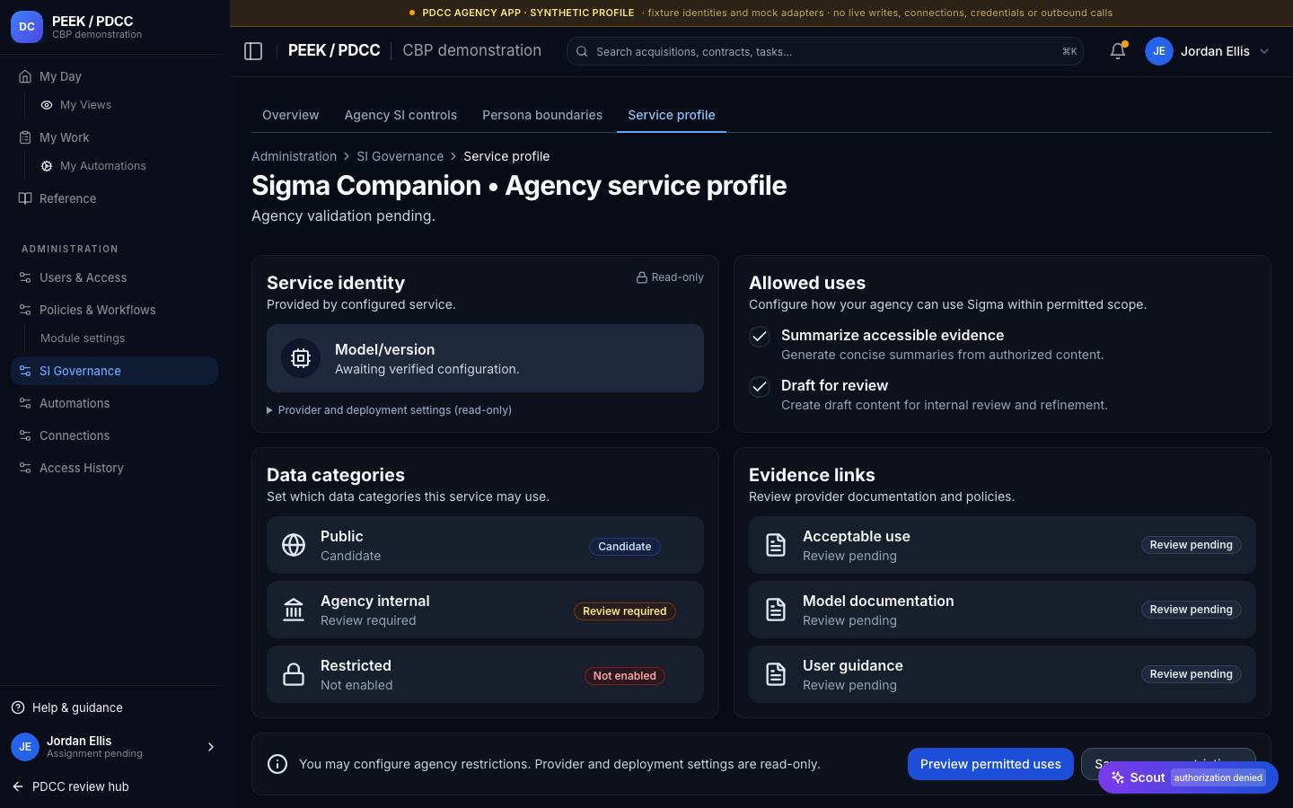Screen dimensions: 1293x808
Task: Toggle Summarize accessible evidence checkmark
Action: (760, 337)
